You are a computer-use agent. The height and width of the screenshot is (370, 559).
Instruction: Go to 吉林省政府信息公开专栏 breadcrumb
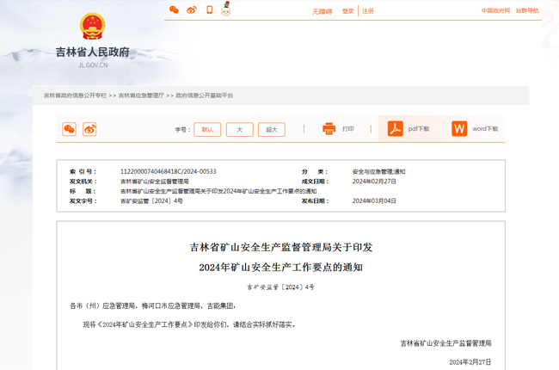pyautogui.click(x=76, y=96)
